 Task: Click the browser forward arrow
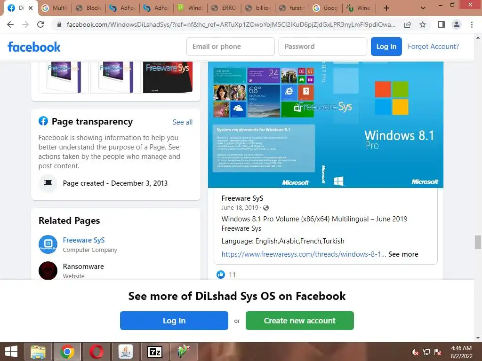tap(25, 24)
